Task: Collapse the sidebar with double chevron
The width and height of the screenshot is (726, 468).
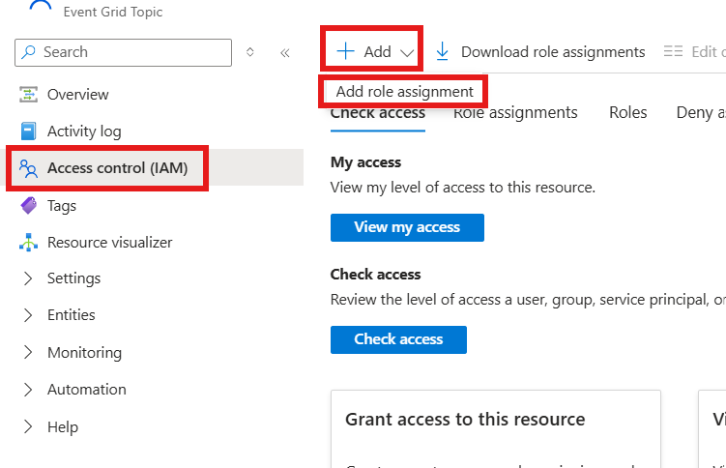Action: [x=284, y=52]
